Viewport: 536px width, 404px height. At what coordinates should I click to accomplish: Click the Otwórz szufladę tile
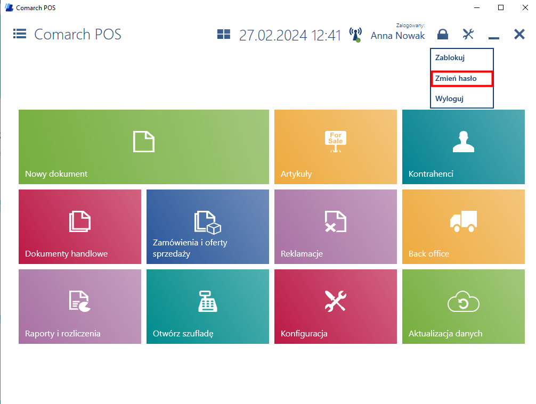point(207,307)
